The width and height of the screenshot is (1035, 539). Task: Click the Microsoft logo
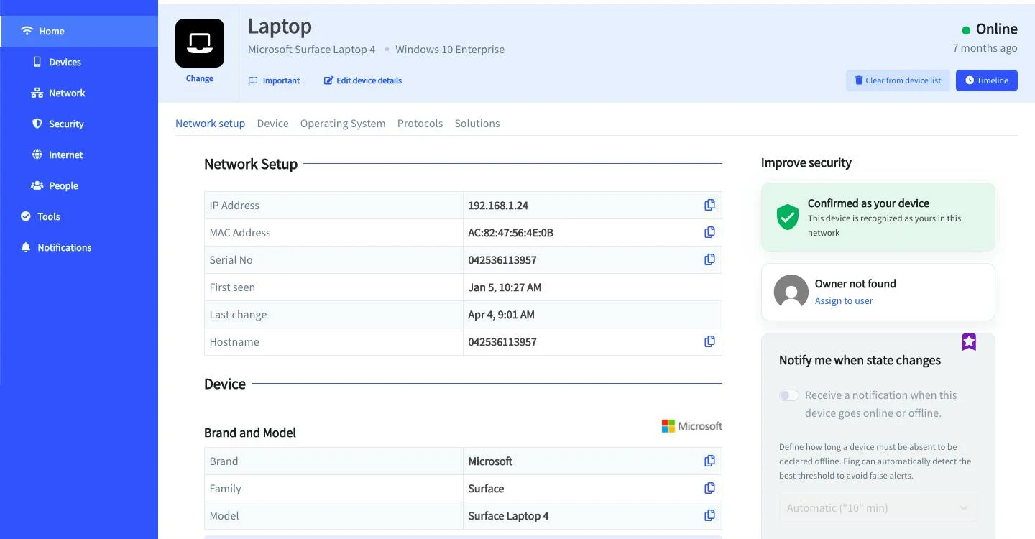click(x=692, y=426)
